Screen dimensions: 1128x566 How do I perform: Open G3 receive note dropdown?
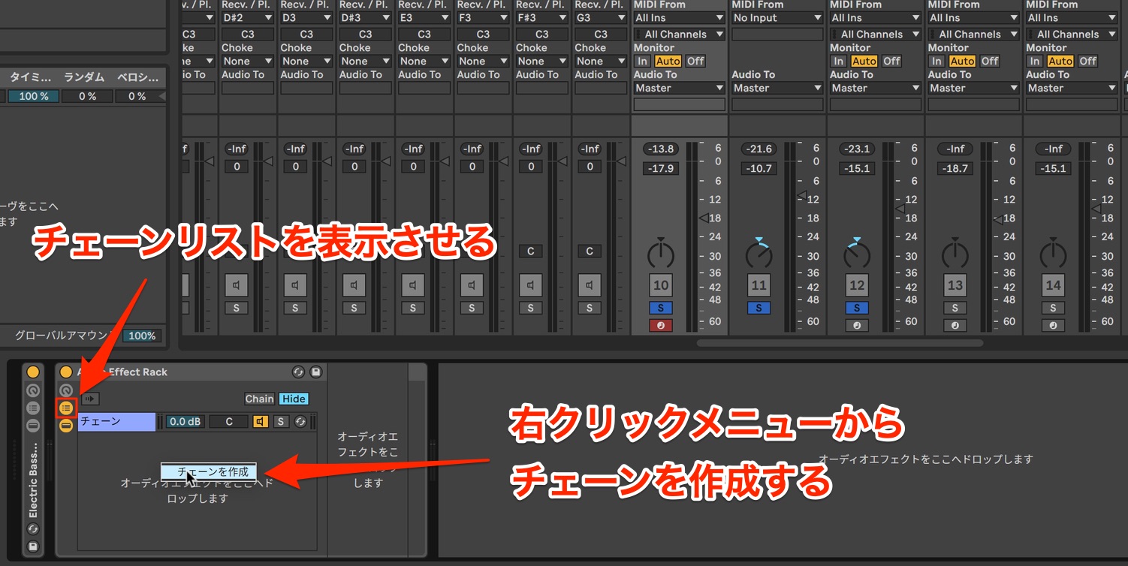tap(601, 18)
